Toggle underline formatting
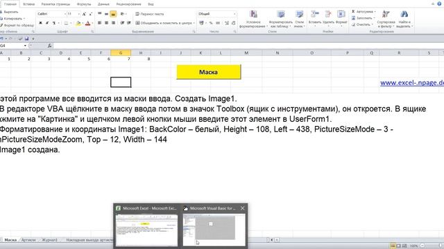Viewport: 444px width, 249px height. point(53,23)
